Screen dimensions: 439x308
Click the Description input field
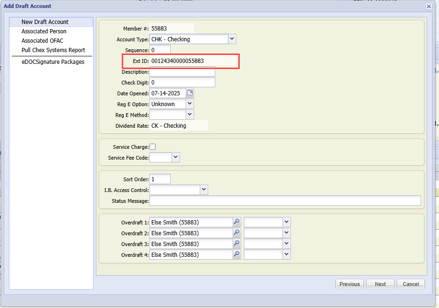[182, 71]
